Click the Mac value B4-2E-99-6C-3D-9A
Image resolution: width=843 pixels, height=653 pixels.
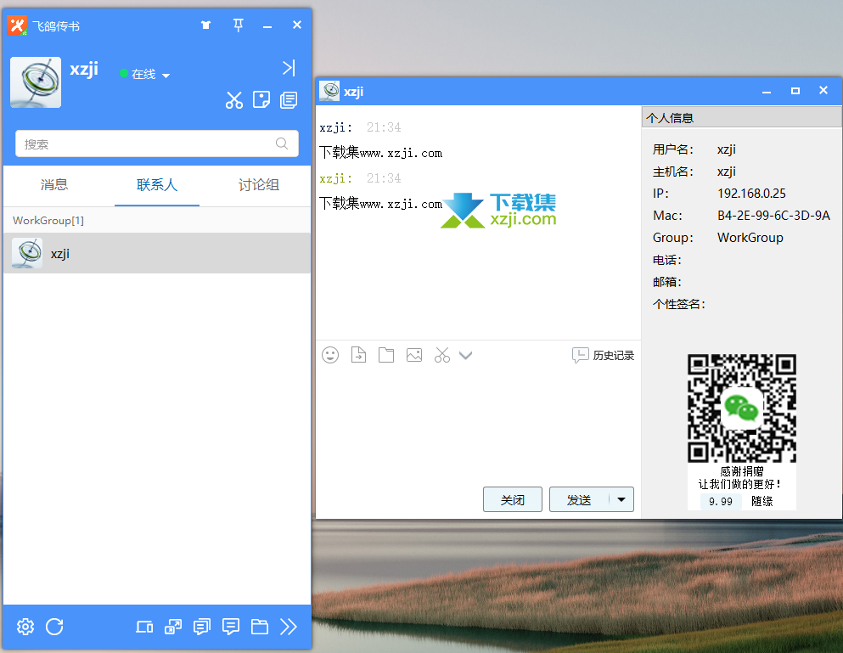point(773,216)
